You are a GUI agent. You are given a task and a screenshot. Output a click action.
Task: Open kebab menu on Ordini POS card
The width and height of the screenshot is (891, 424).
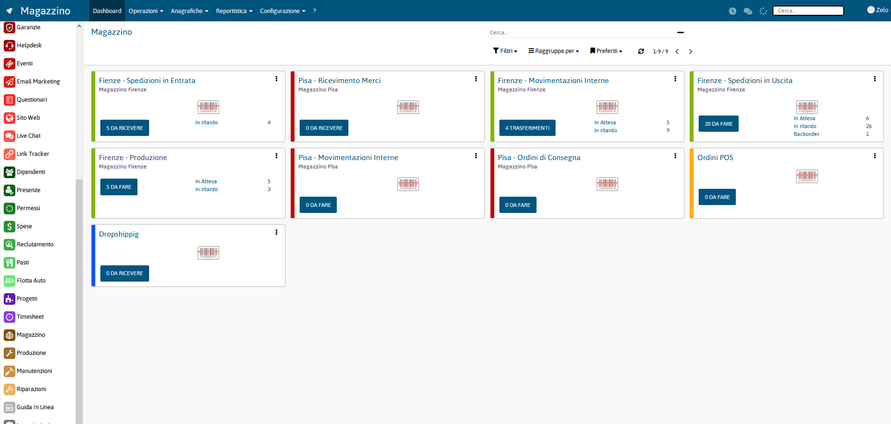[875, 156]
